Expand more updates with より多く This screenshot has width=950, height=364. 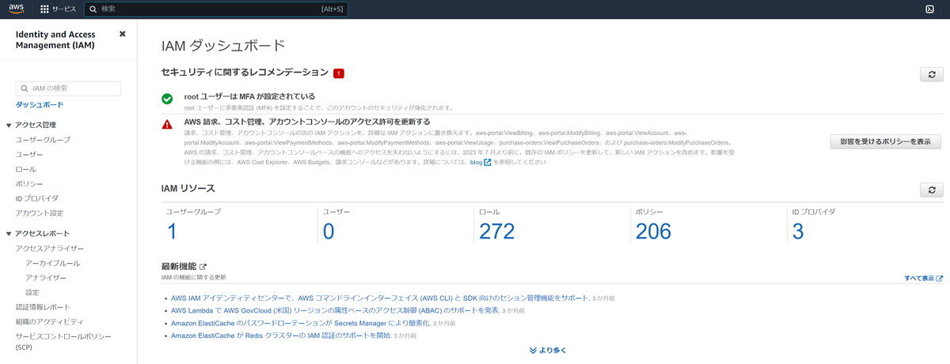tap(548, 350)
